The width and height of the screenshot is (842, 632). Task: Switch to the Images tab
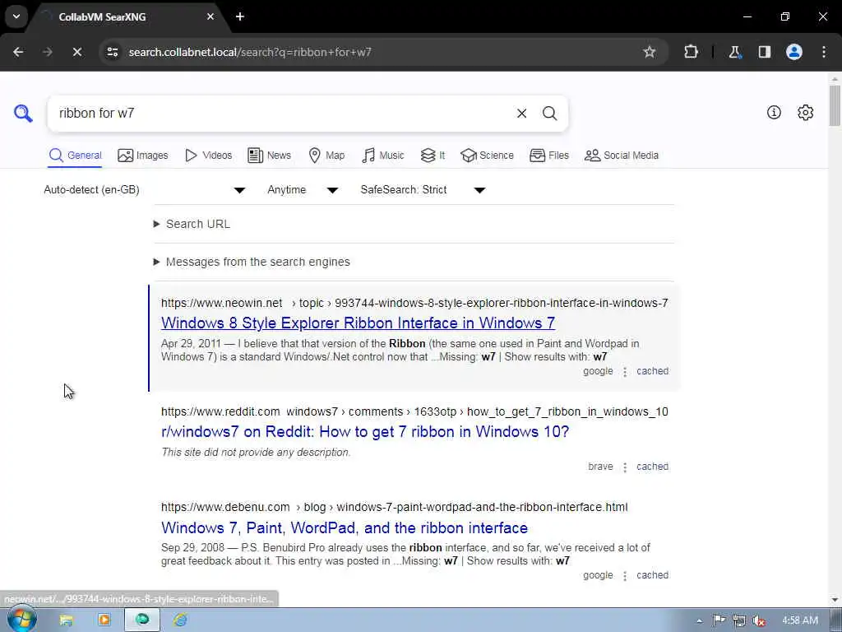tap(143, 156)
